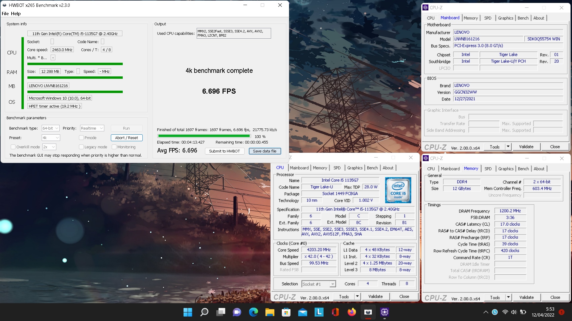
Task: Open volume speaker tray icon
Action: (514, 312)
